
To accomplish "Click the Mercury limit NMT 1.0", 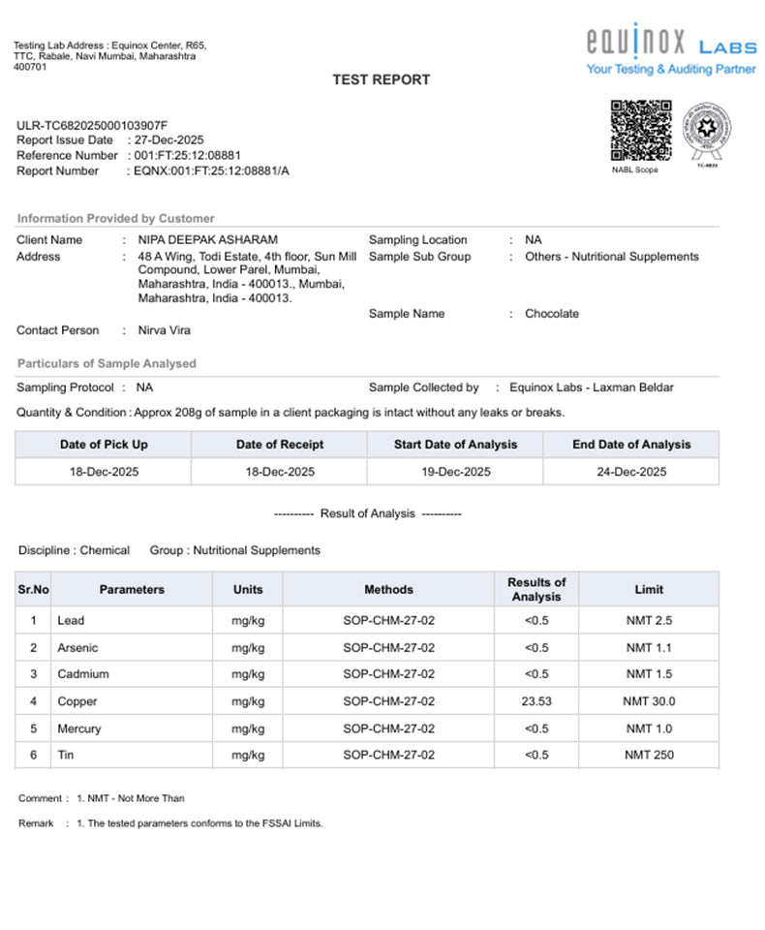I will click(650, 728).
